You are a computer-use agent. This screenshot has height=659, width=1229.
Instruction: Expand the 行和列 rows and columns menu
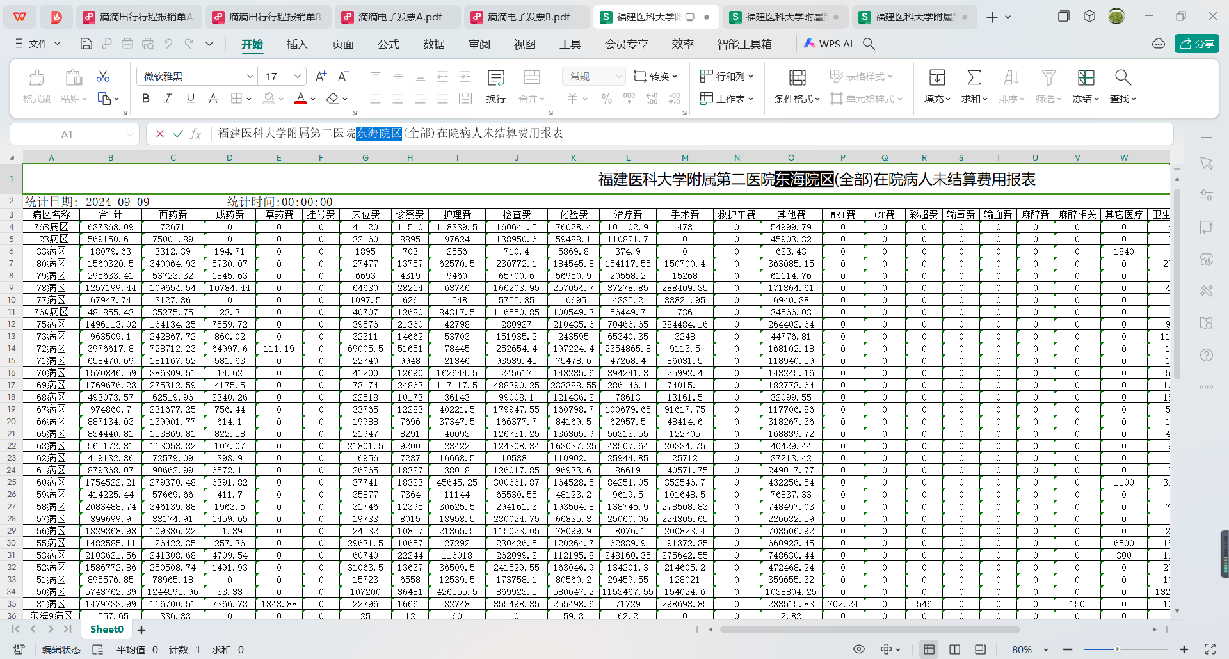click(x=727, y=76)
